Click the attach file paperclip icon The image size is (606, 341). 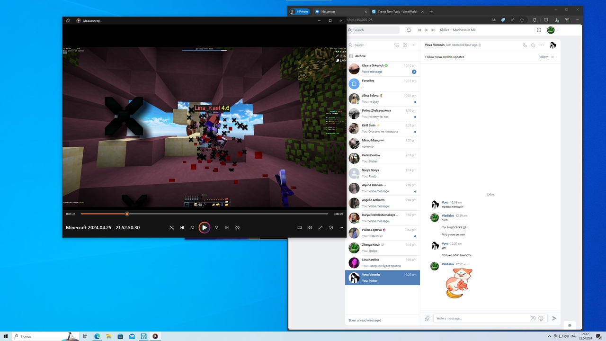pyautogui.click(x=427, y=318)
